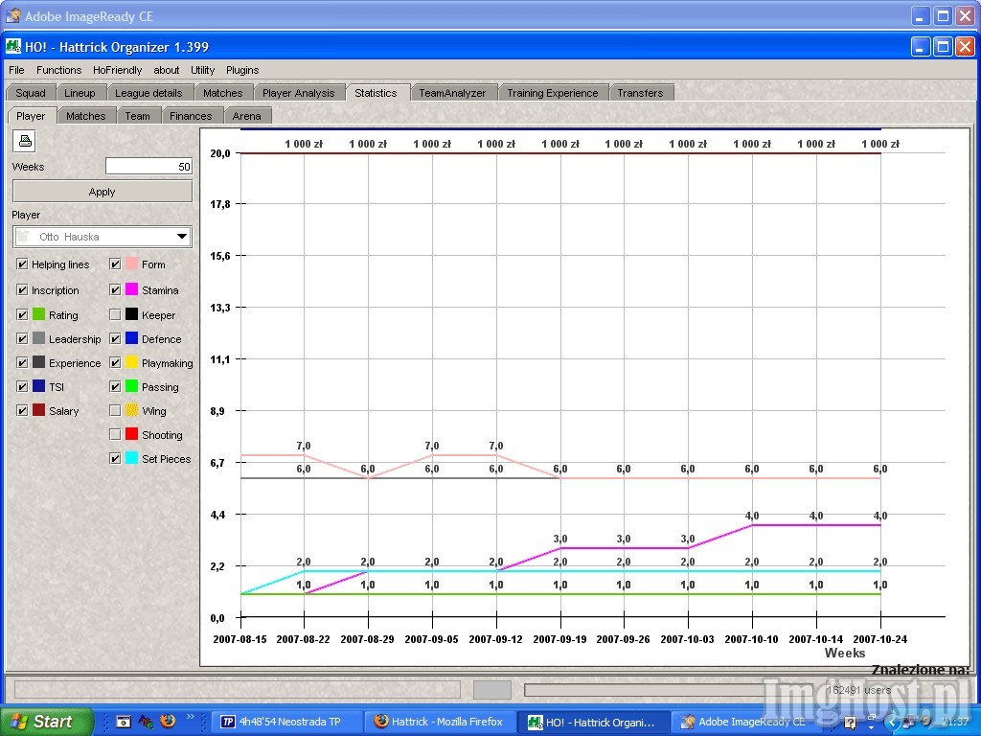Viewport: 981px width, 736px height.
Task: Uncheck the Rating checkbox
Action: [22, 314]
